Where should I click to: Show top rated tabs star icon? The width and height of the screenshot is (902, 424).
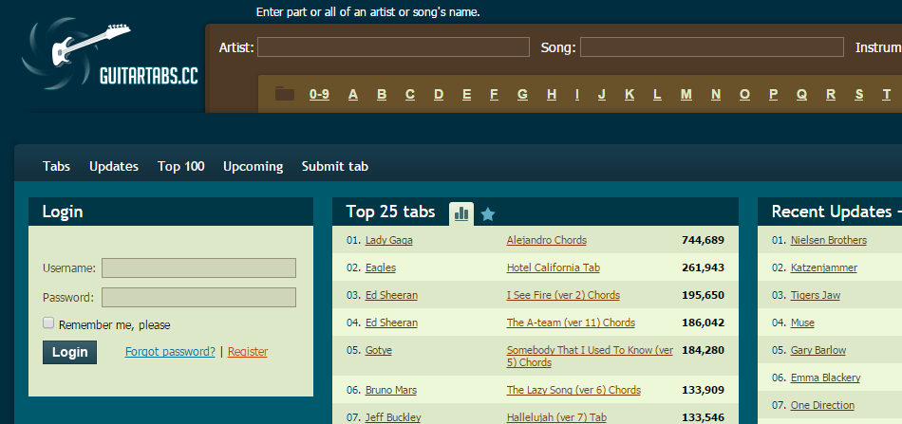488,214
